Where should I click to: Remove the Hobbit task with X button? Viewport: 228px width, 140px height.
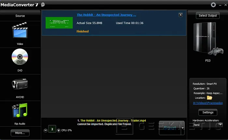pyautogui.click(x=180, y=15)
